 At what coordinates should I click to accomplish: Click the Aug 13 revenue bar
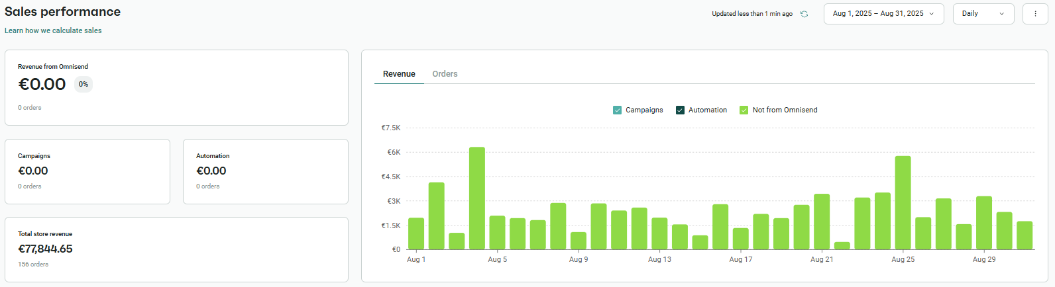[659, 233]
